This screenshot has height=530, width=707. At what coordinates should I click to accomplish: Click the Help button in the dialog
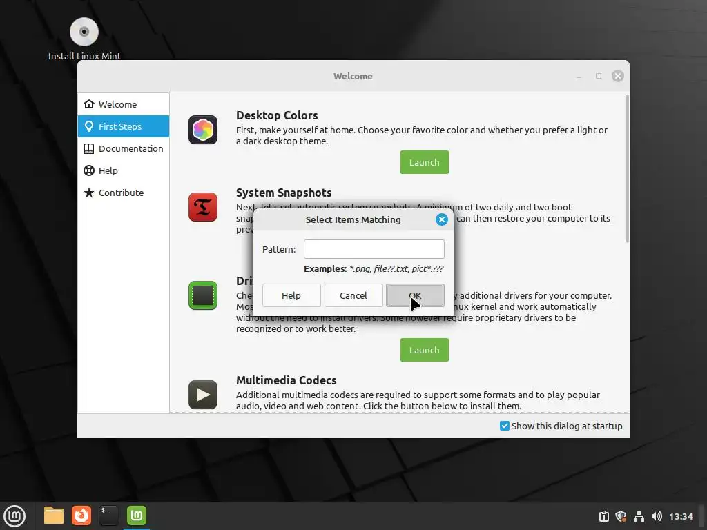click(291, 295)
